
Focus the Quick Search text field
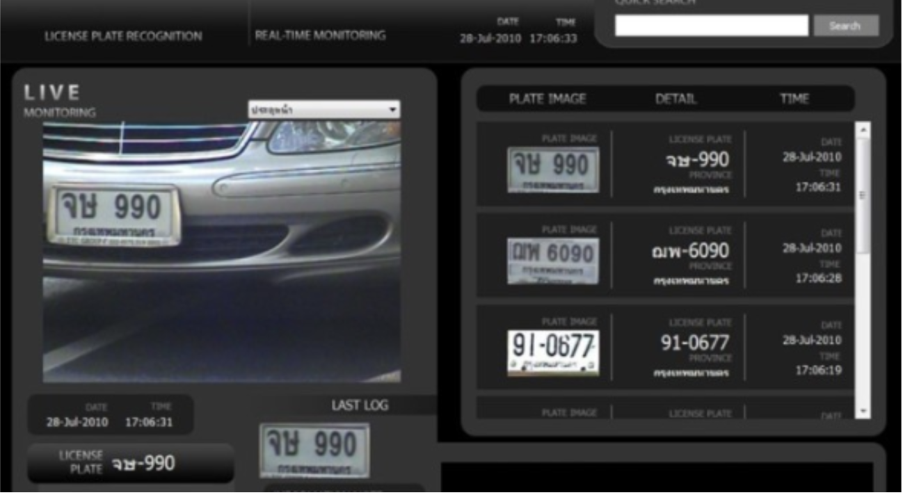pos(711,26)
